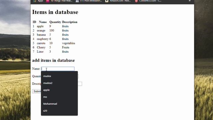Click the Submit button
The image size is (213, 120).
tap(37, 91)
